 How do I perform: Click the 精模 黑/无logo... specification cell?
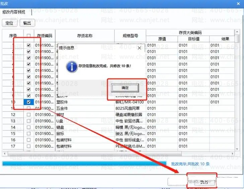[x=130, y=127]
